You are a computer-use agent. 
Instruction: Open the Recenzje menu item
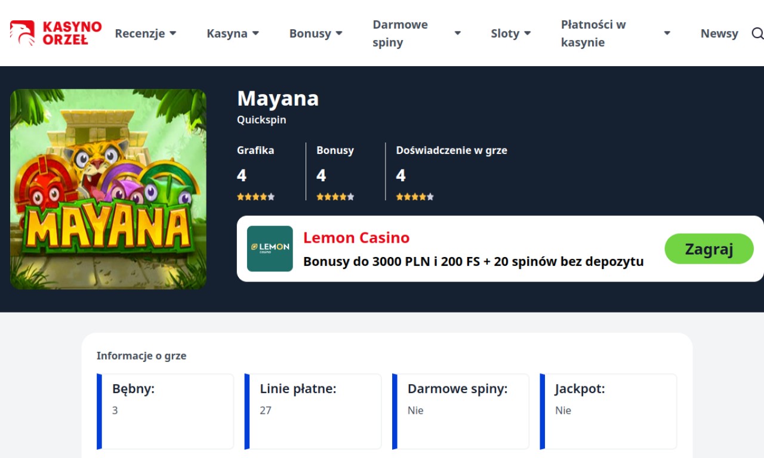[x=140, y=33]
